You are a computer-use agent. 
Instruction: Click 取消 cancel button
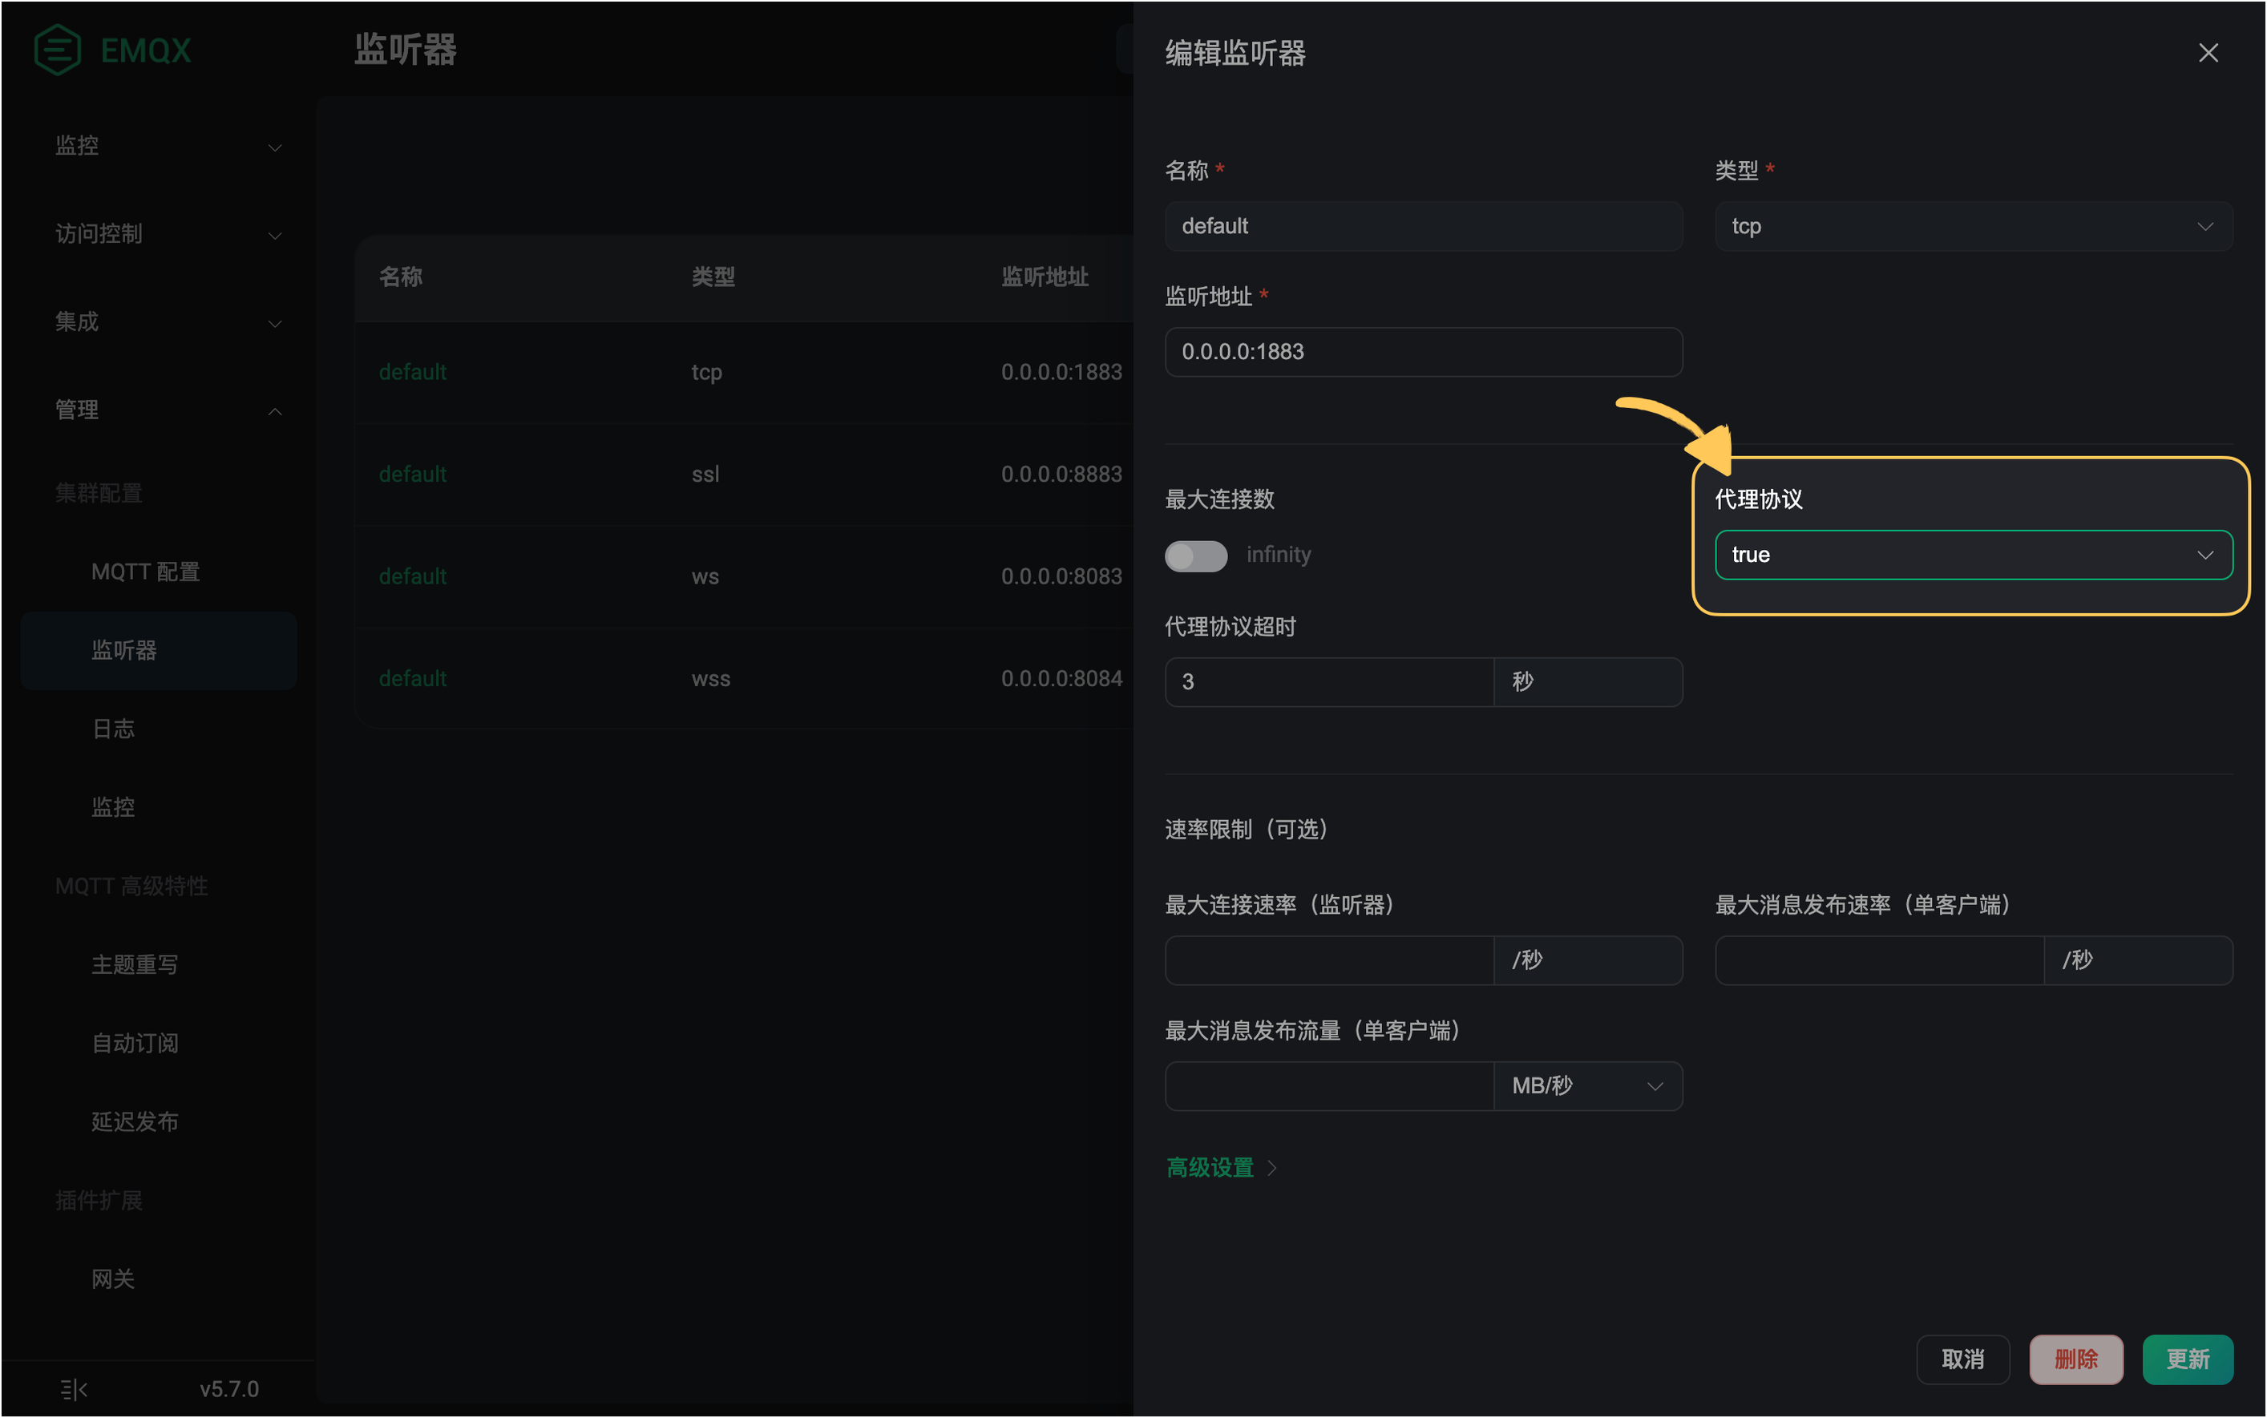coord(1962,1359)
